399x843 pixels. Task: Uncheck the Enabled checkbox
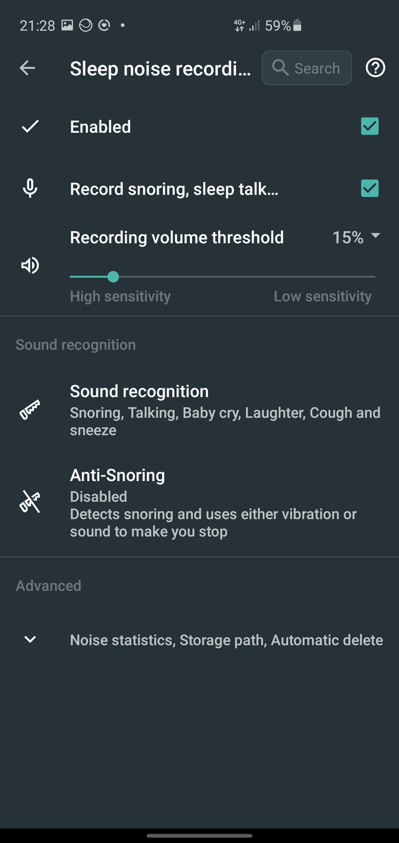370,126
